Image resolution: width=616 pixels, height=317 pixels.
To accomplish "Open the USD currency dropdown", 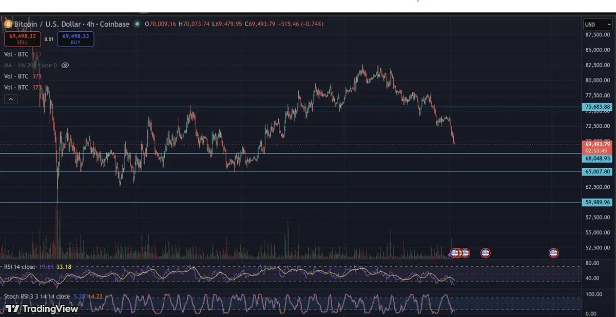I will pyautogui.click(x=598, y=25).
